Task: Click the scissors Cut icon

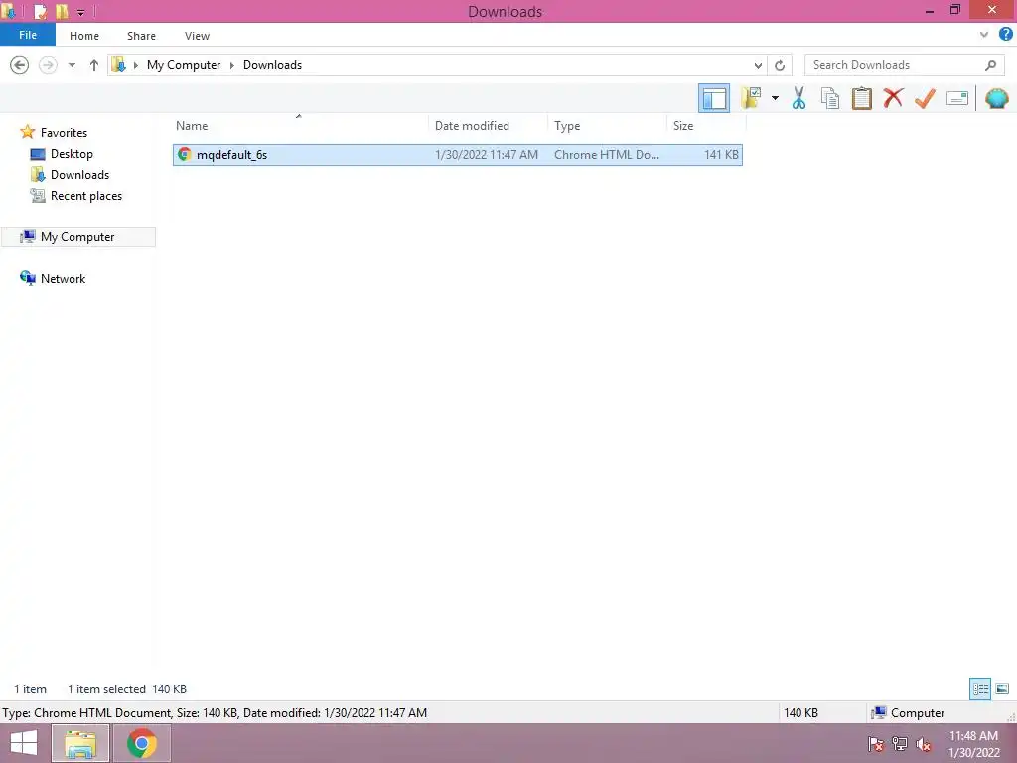Action: (799, 98)
